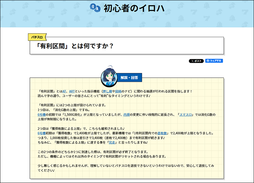Click the 差枚数 link
254x183 pixels.
tap(162, 133)
